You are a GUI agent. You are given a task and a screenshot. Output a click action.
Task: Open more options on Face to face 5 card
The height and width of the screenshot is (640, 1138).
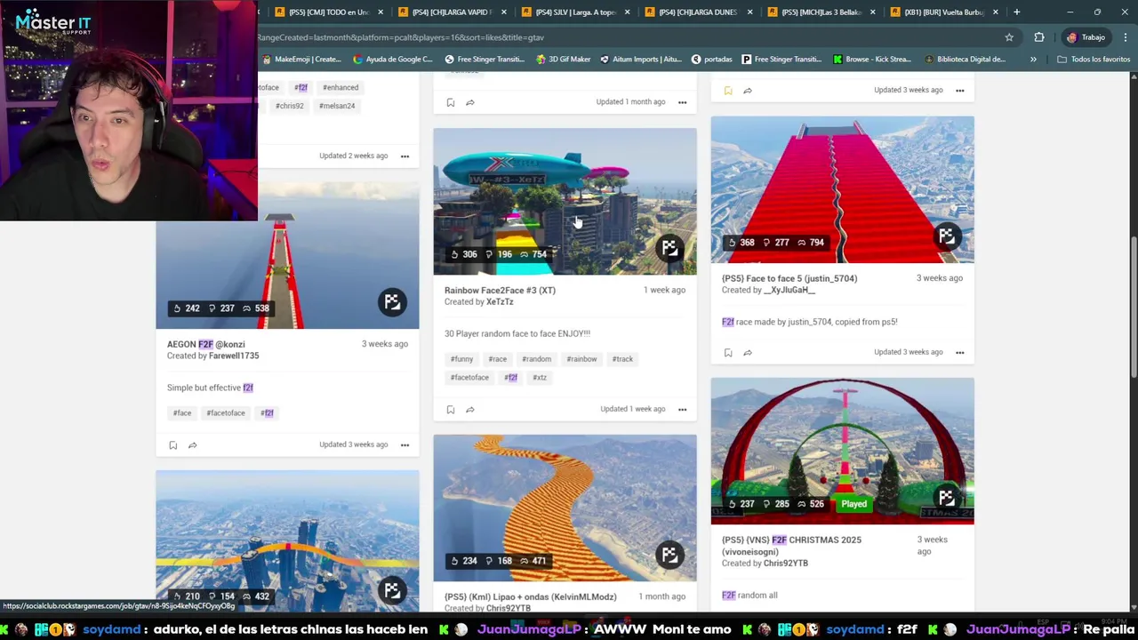[959, 352]
